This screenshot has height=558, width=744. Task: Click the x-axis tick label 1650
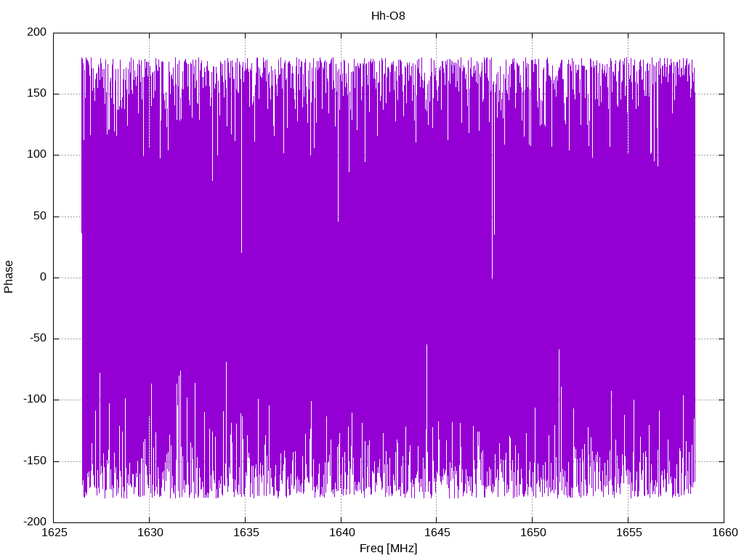533,533
